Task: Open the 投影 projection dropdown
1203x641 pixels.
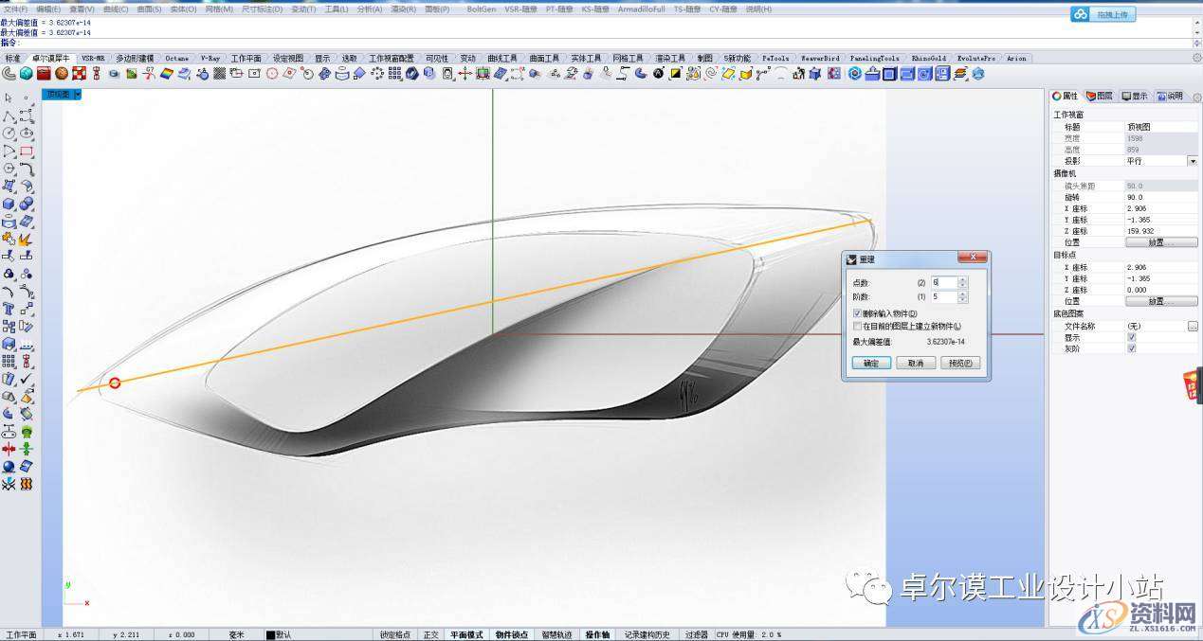Action: pyautogui.click(x=1192, y=161)
